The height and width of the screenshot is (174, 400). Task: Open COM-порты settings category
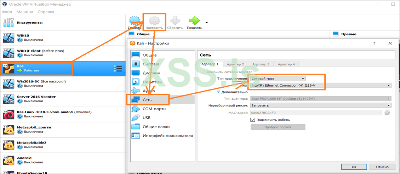[x=162, y=109]
